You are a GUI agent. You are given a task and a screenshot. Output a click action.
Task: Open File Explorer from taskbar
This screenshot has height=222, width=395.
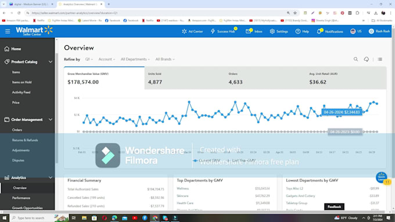pyautogui.click(x=84, y=218)
